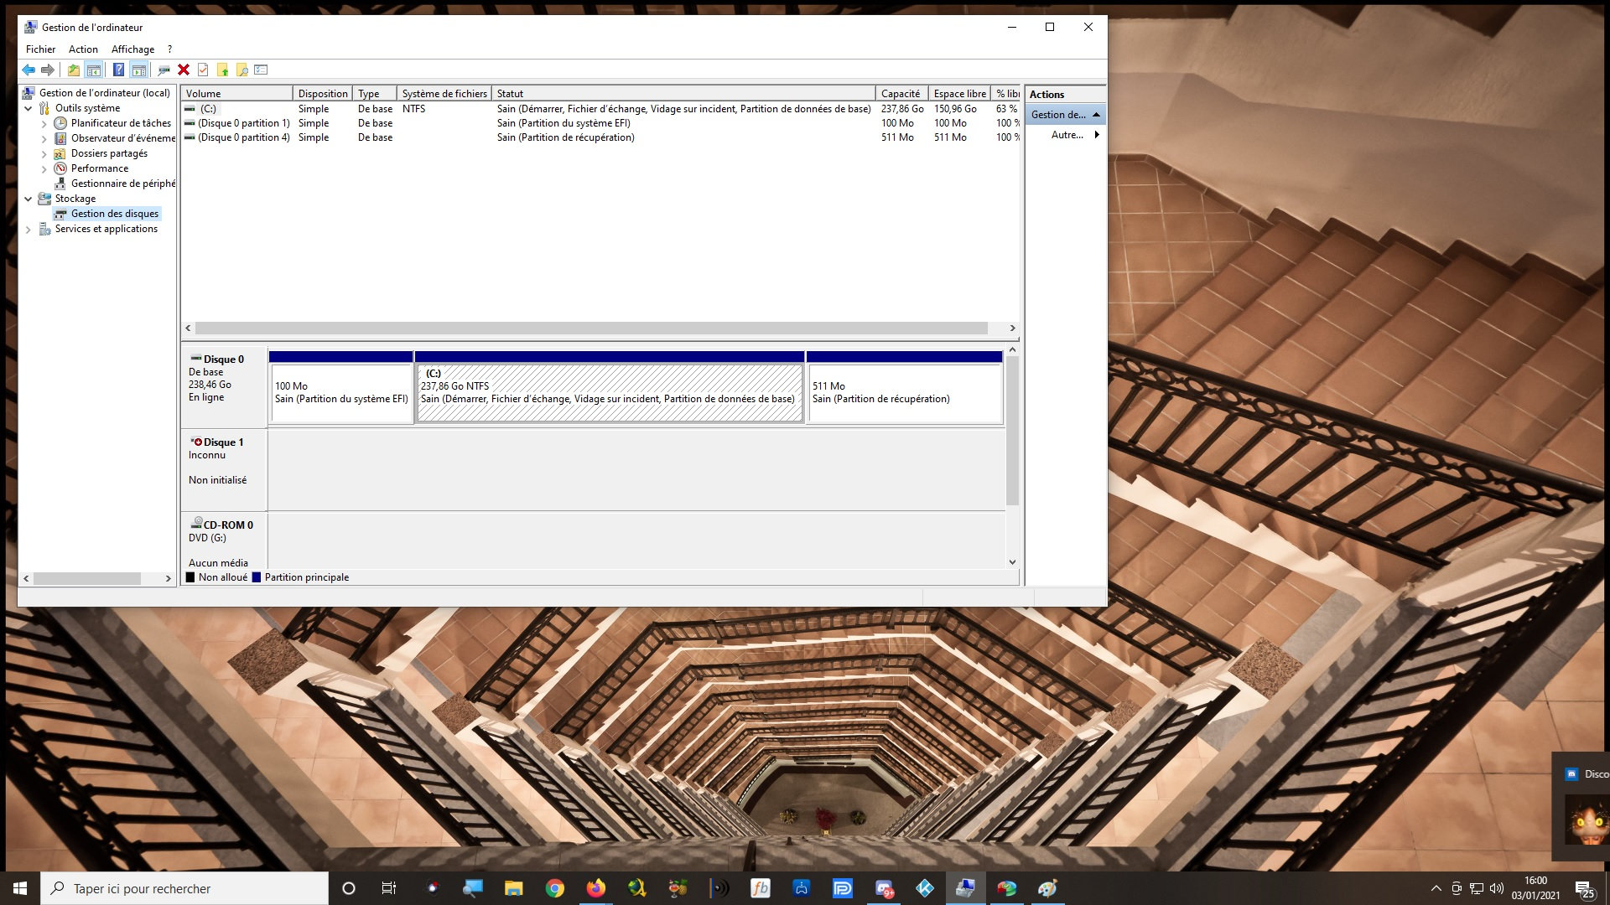Collapse the Outils système tree node
The image size is (1610, 905).
point(29,108)
